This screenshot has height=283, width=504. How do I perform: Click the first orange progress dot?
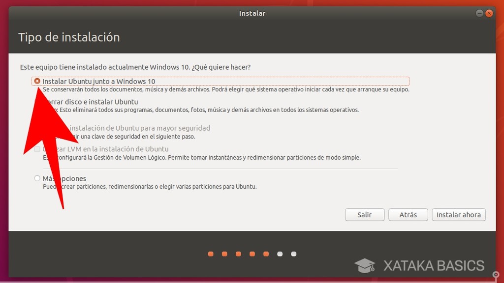(211, 254)
